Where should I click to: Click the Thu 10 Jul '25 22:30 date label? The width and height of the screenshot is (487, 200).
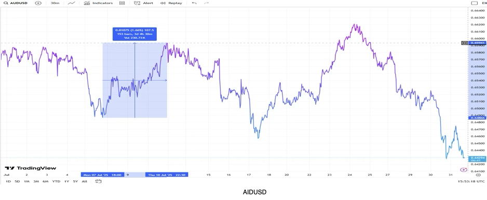tap(167, 175)
